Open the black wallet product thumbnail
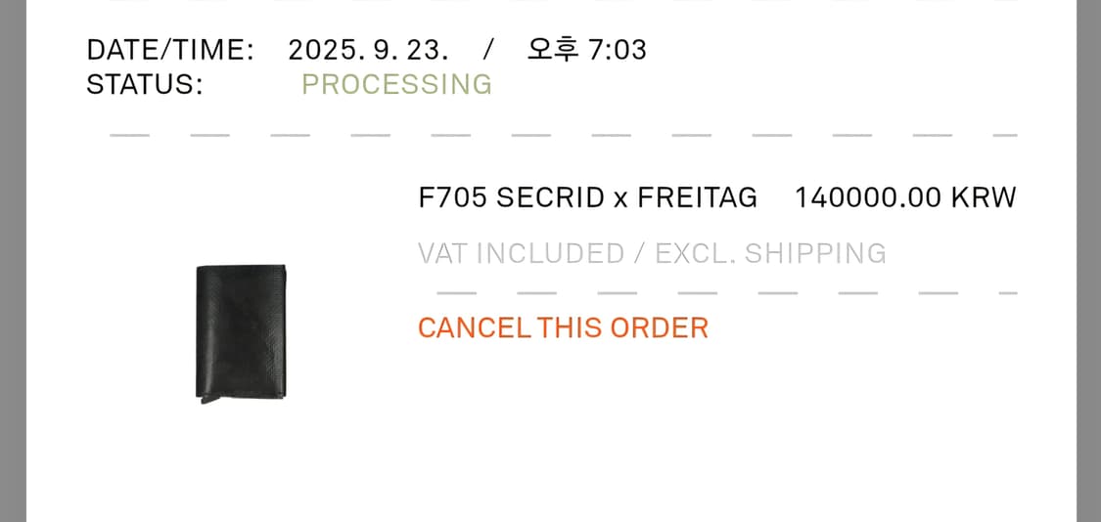Image resolution: width=1101 pixels, height=522 pixels. click(x=241, y=332)
